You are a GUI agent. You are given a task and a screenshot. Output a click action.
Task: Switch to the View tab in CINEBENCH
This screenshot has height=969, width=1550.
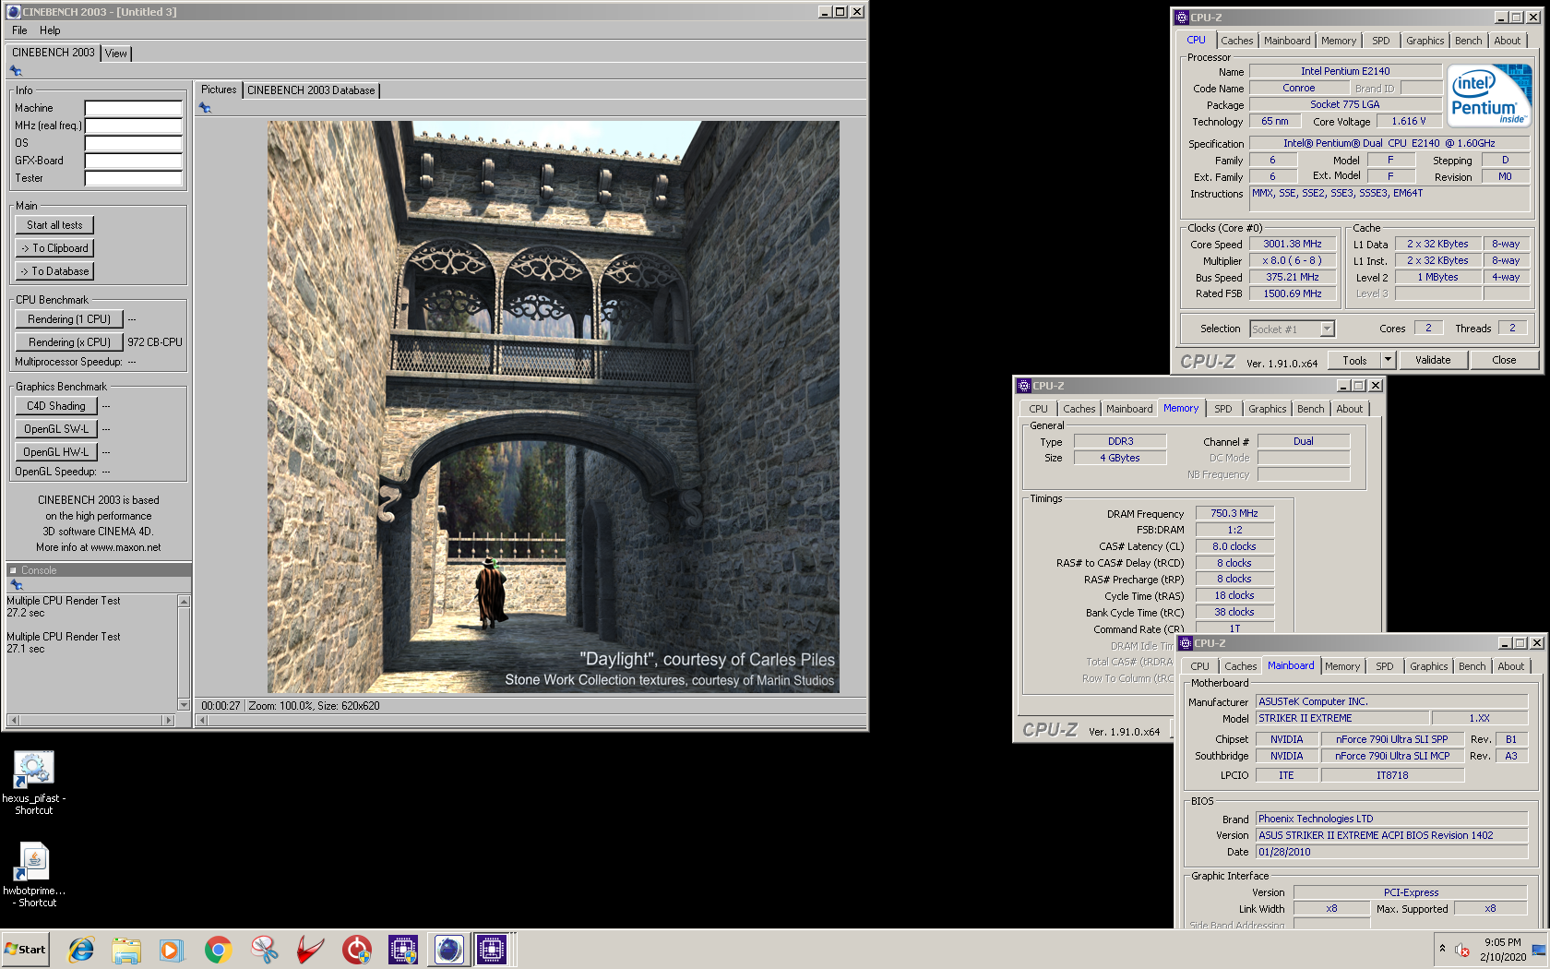click(x=116, y=54)
